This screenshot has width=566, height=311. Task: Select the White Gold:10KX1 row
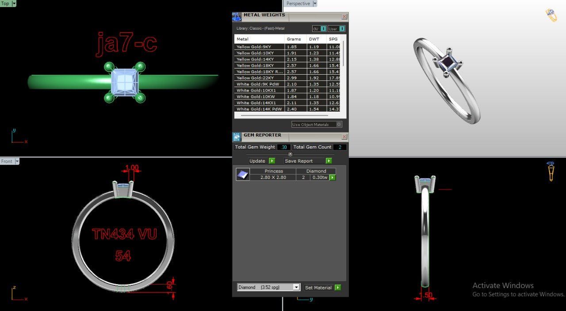point(287,90)
